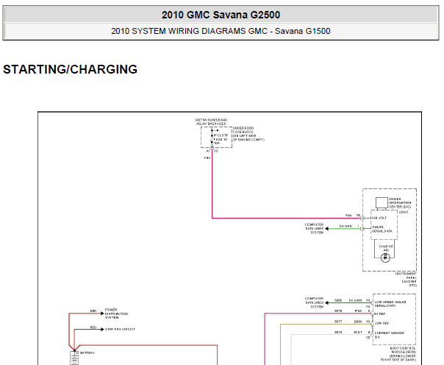
Task: Click the '5V REF' label in the BCM
Action: point(380,314)
